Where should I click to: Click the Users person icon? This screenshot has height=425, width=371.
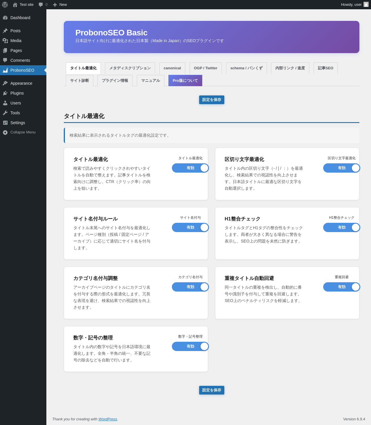[5, 103]
